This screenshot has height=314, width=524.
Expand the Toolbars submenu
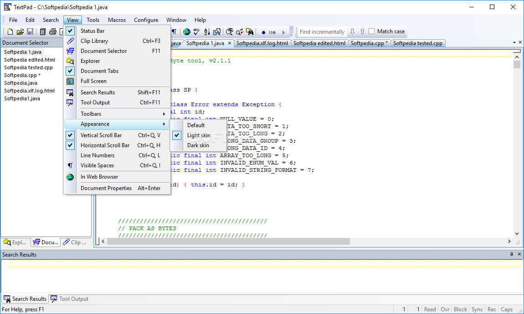click(117, 113)
